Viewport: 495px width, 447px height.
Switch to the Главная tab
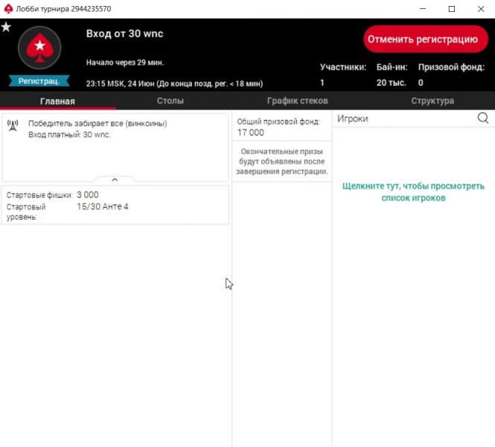point(57,101)
